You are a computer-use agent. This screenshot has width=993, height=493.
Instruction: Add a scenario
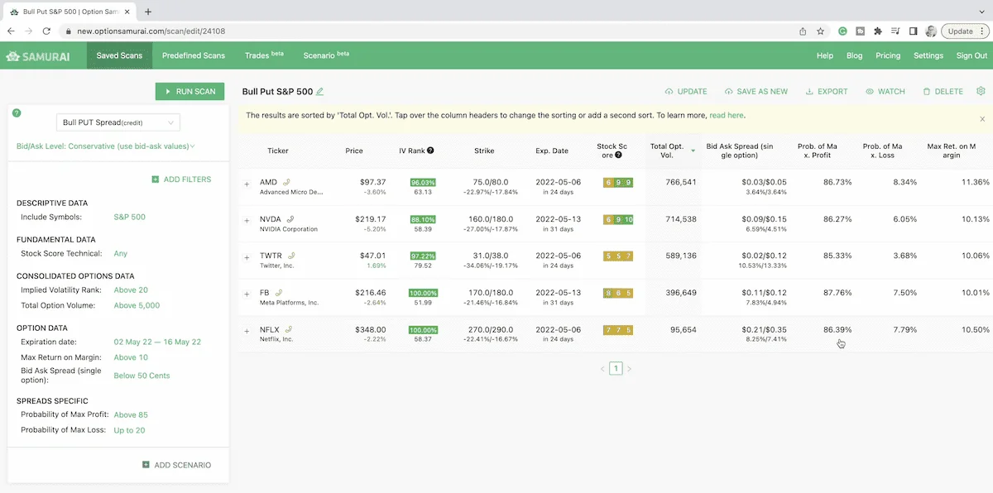point(176,466)
